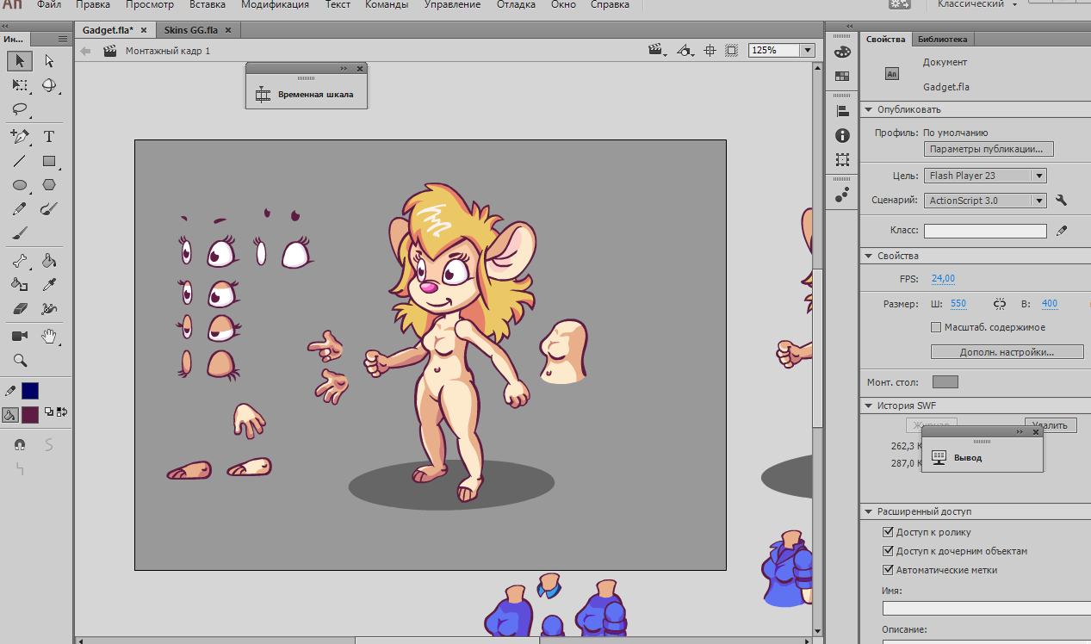Uncheck Доступ к ролику checkbox
Image resolution: width=1091 pixels, height=644 pixels.
click(x=889, y=532)
